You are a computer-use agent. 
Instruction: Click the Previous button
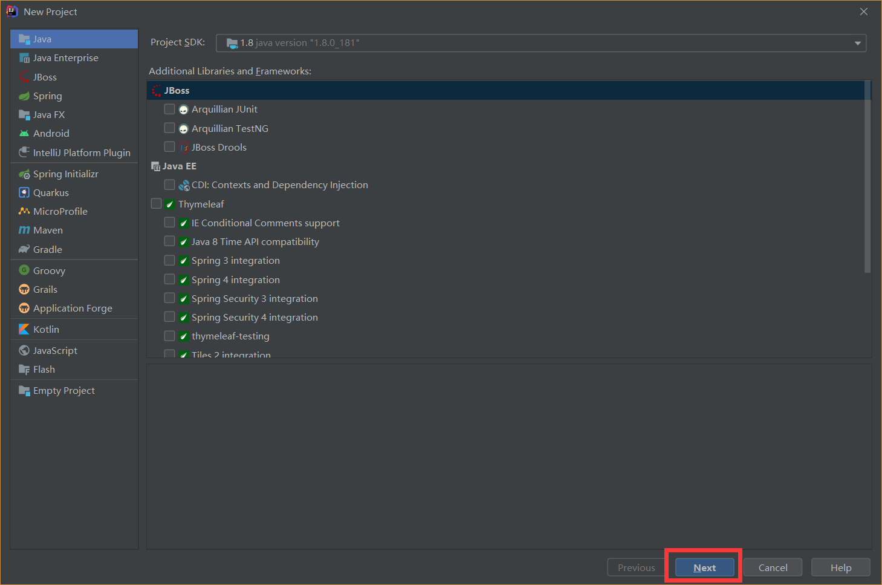(637, 567)
